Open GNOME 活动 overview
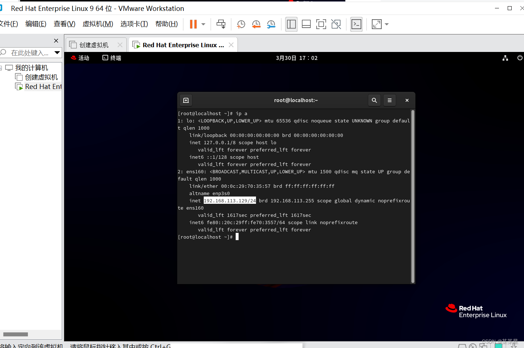Viewport: 524px width, 348px height. pos(80,58)
